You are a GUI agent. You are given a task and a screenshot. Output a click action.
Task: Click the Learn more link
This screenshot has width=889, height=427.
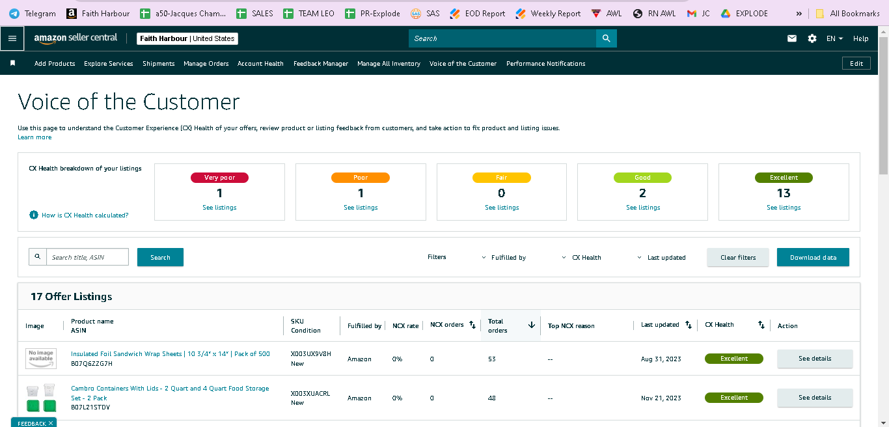tap(34, 137)
